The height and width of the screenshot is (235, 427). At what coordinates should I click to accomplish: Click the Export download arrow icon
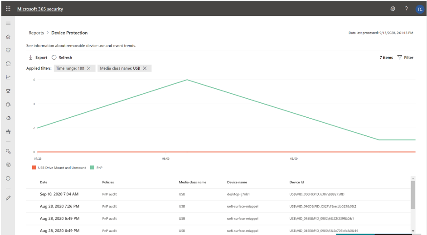(31, 58)
